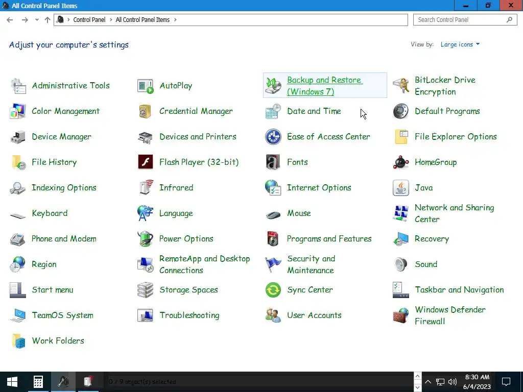
Task: Open Internet Options globe icon
Action: (x=273, y=188)
